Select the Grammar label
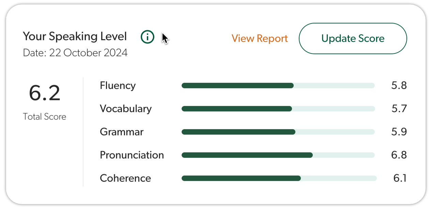Screen dimensions: 432x210 122,132
